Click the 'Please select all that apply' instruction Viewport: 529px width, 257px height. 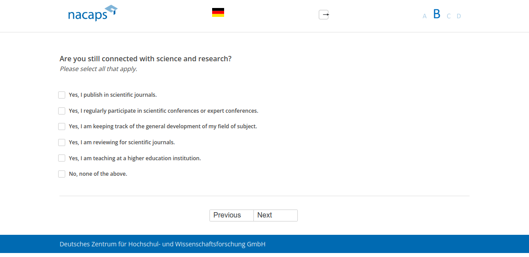click(99, 69)
